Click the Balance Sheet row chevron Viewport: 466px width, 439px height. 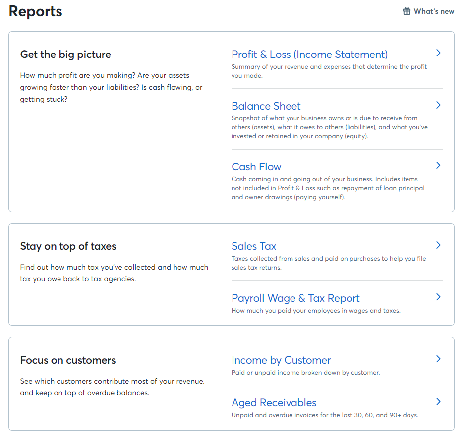pyautogui.click(x=438, y=105)
